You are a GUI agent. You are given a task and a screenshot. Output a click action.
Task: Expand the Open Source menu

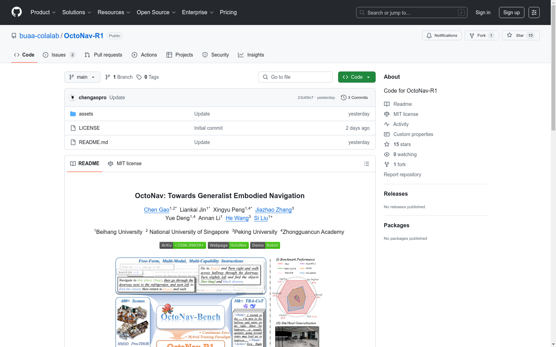pyautogui.click(x=156, y=12)
